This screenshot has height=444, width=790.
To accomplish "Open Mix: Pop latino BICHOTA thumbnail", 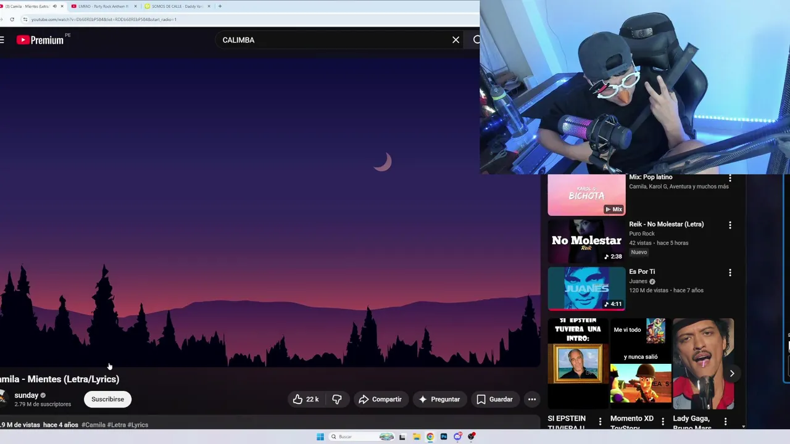I will pyautogui.click(x=586, y=195).
